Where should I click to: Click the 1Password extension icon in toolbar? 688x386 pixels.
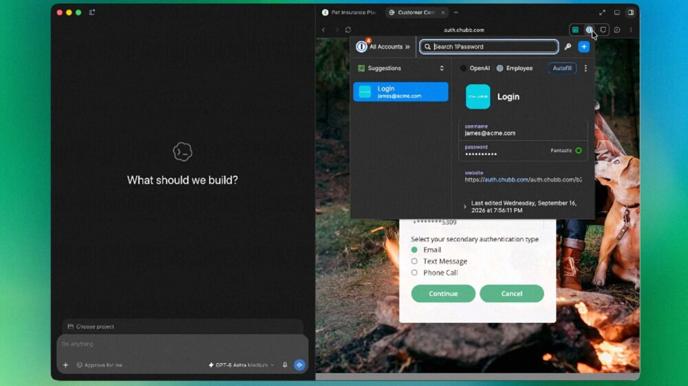point(589,30)
